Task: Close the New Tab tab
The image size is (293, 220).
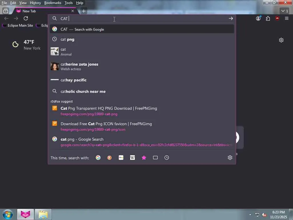Action: (73, 11)
